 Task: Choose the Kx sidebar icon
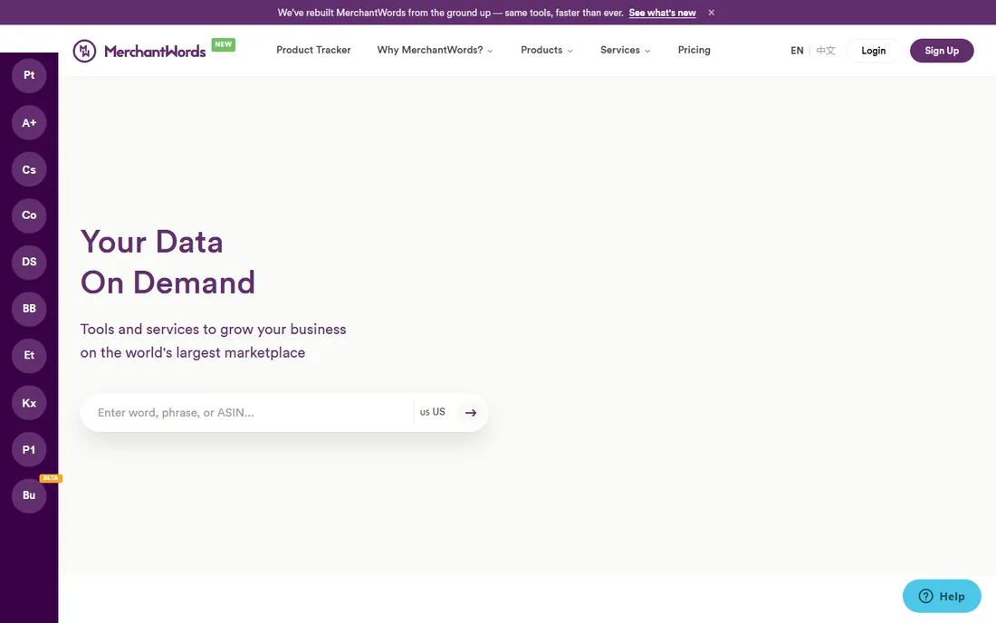(29, 403)
